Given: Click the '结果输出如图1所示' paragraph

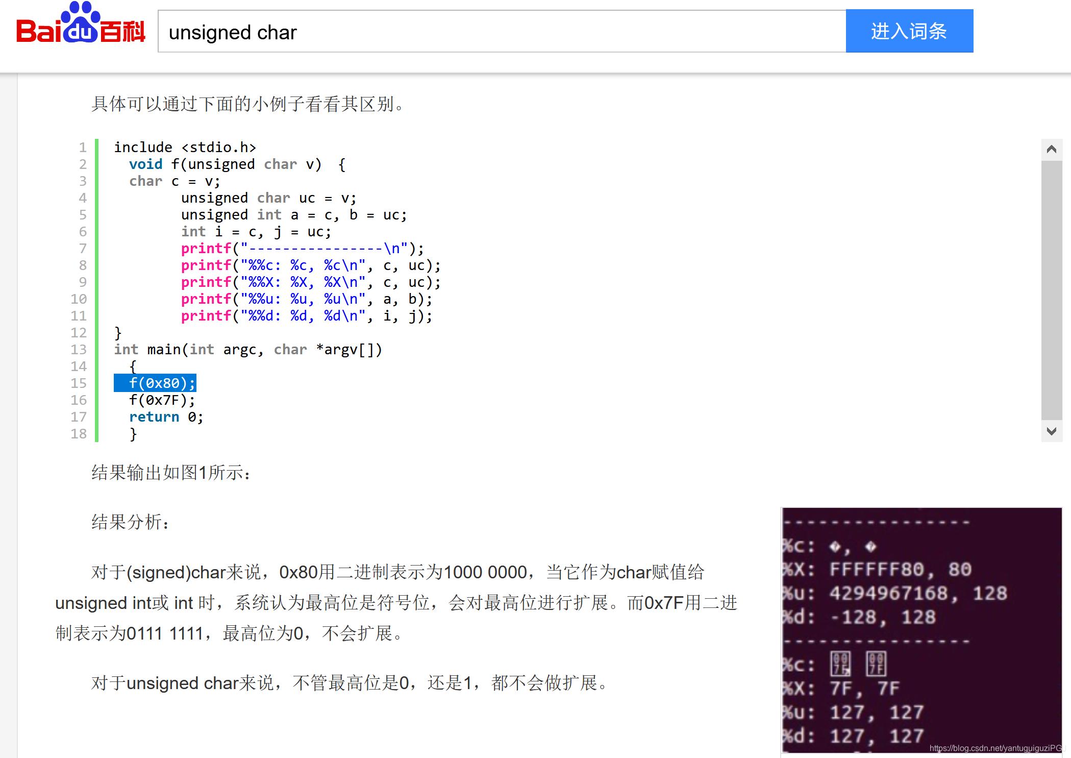Looking at the screenshot, I should pos(171,473).
